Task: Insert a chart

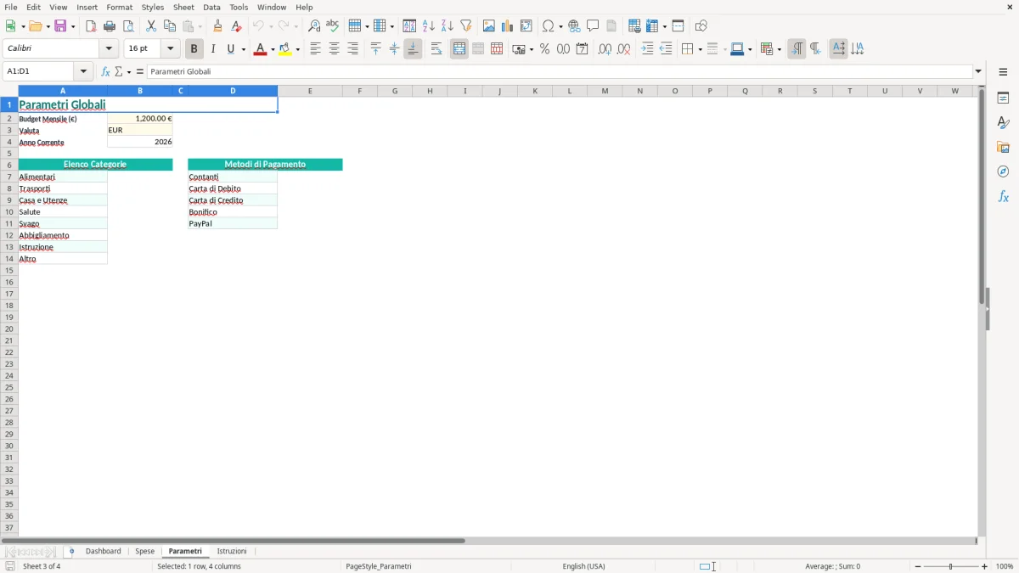Action: click(x=508, y=26)
